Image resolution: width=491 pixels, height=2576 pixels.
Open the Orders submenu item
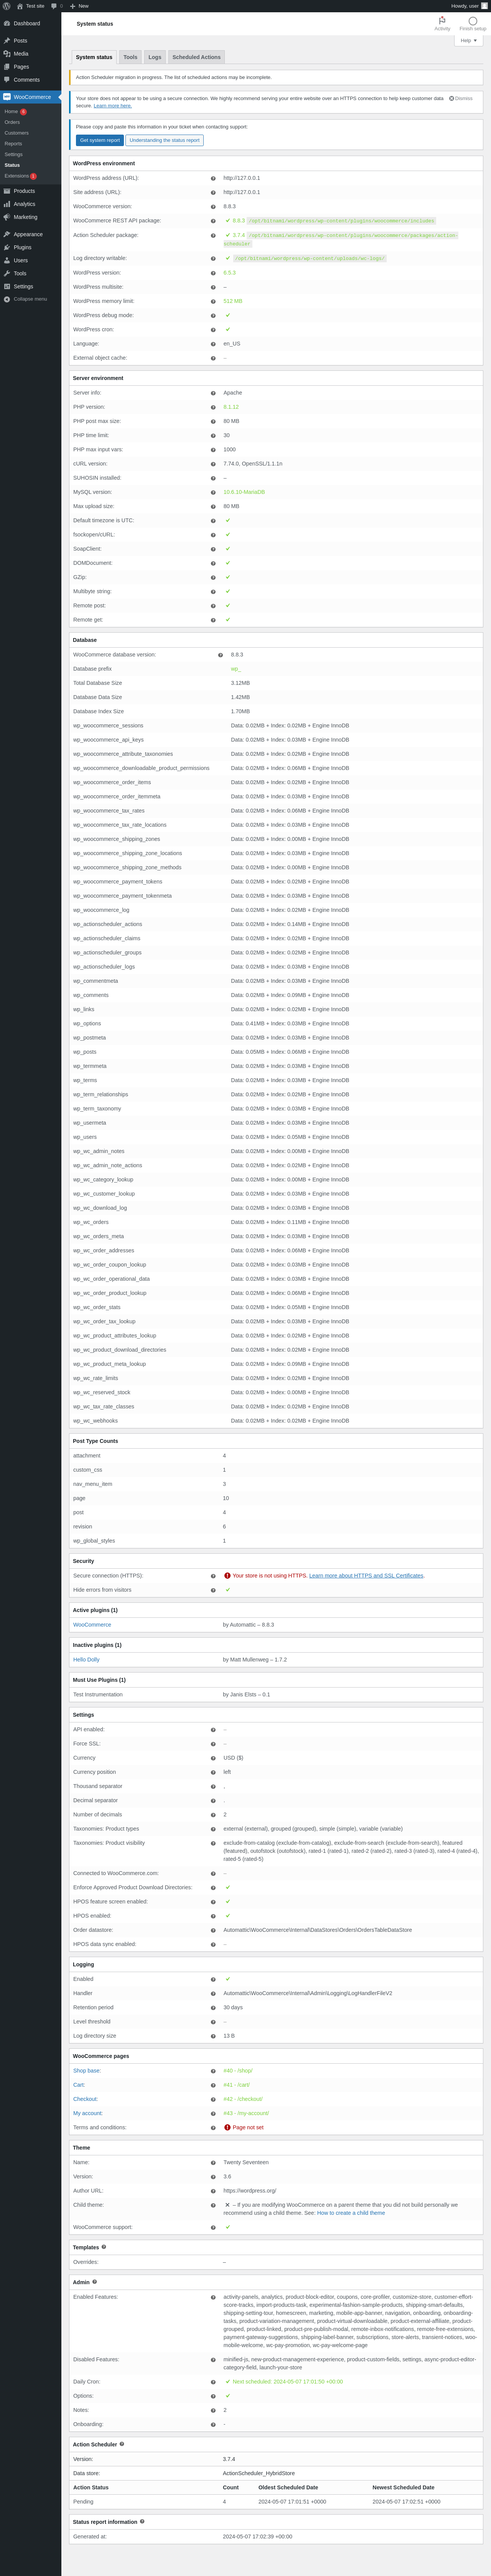[x=12, y=122]
